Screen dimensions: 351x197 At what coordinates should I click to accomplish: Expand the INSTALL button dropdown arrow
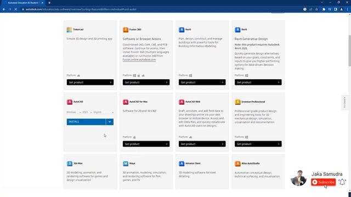110,121
